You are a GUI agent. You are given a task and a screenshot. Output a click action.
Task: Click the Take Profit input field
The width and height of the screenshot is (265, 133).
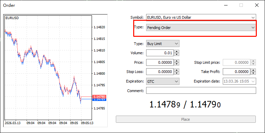pos(237,72)
